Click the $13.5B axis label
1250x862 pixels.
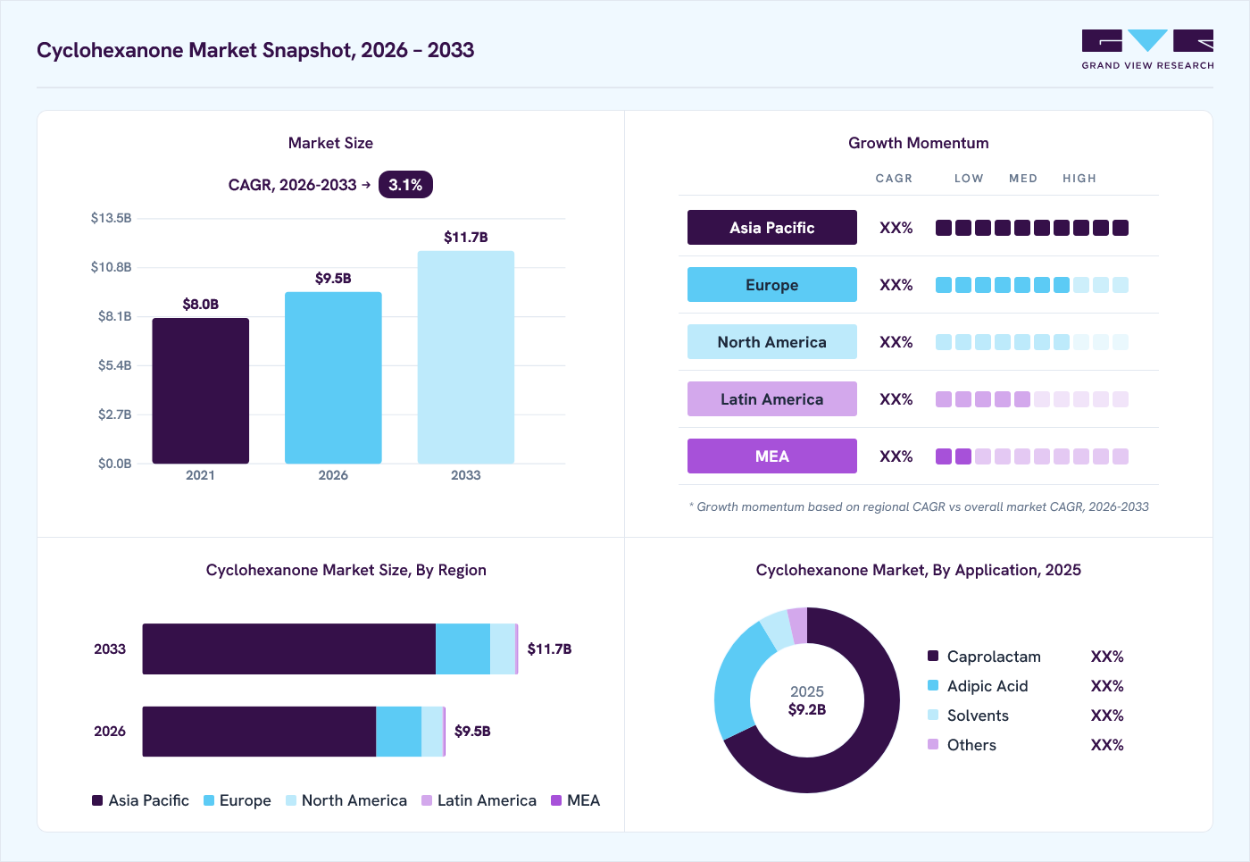pyautogui.click(x=111, y=218)
